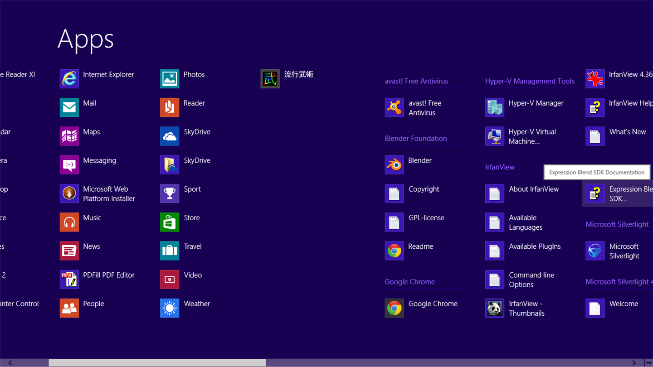Open the Microsoft Silverlight app icon

pos(595,251)
